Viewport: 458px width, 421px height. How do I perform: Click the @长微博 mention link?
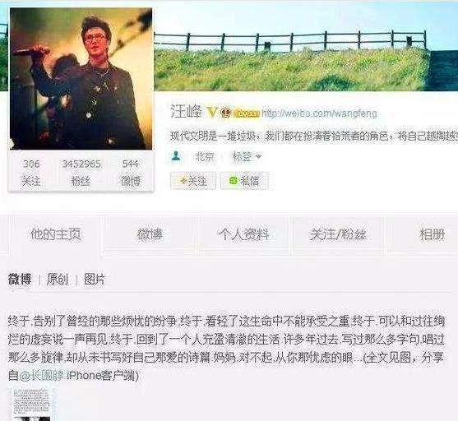41,376
